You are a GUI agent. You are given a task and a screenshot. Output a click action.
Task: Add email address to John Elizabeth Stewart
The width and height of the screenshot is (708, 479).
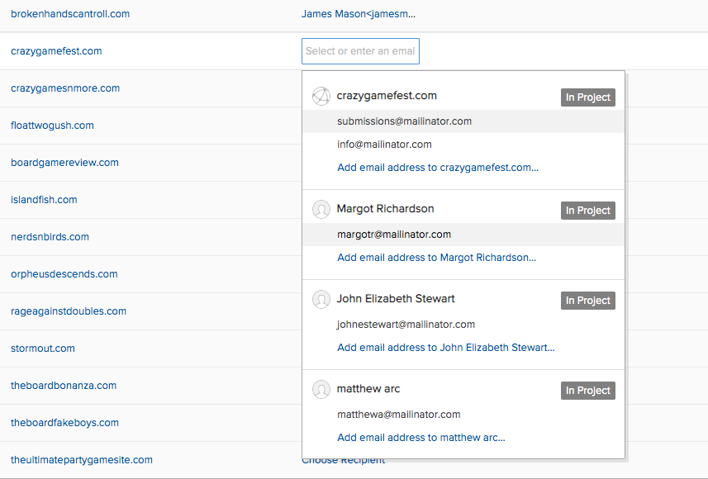[446, 348]
